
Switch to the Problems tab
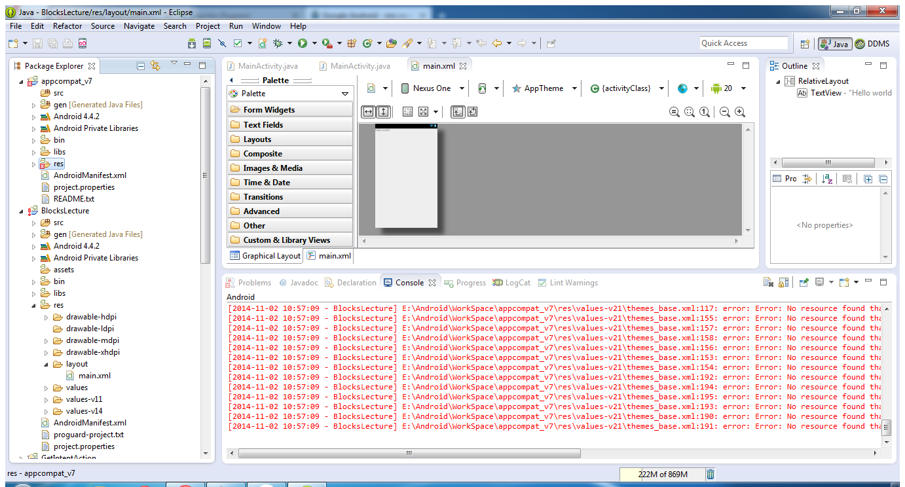tap(248, 283)
